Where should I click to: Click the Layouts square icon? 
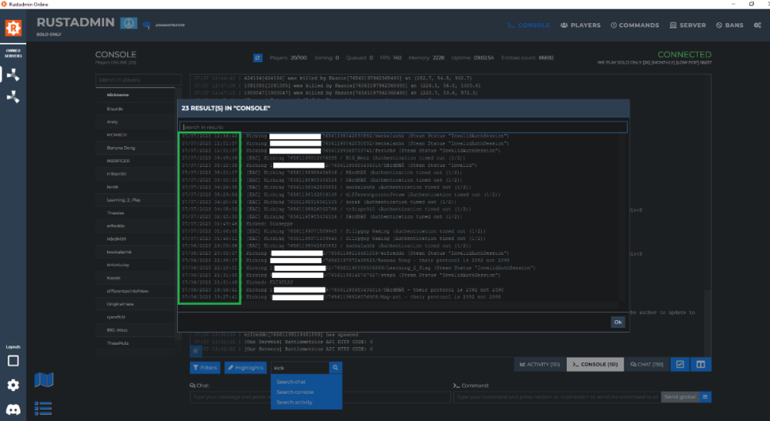(13, 360)
